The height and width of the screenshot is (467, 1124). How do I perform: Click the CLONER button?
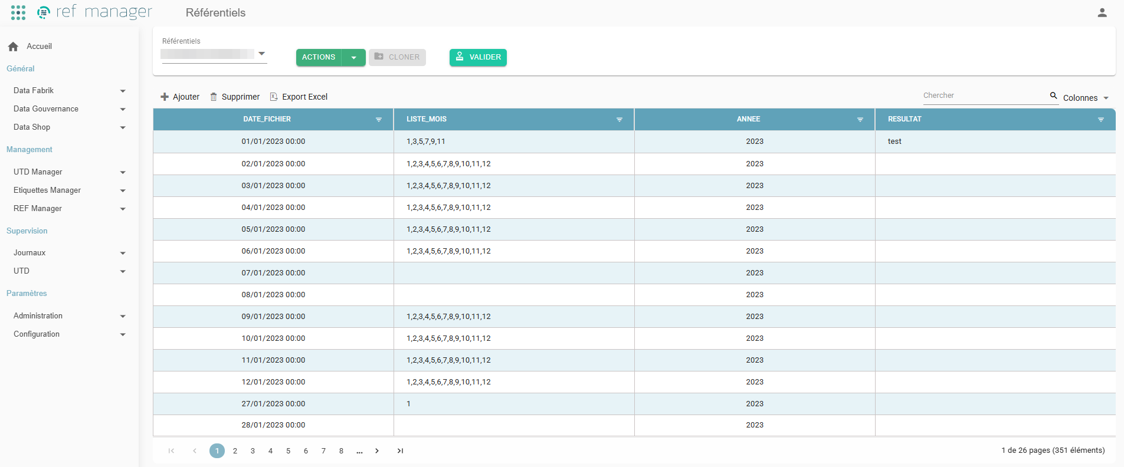(397, 57)
